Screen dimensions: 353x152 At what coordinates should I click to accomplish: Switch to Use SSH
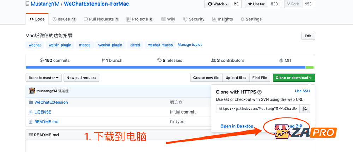tap(303, 91)
